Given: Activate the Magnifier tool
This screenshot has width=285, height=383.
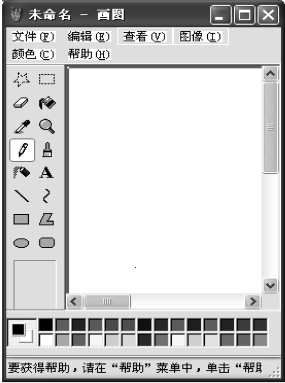Looking at the screenshot, I should tap(47, 126).
